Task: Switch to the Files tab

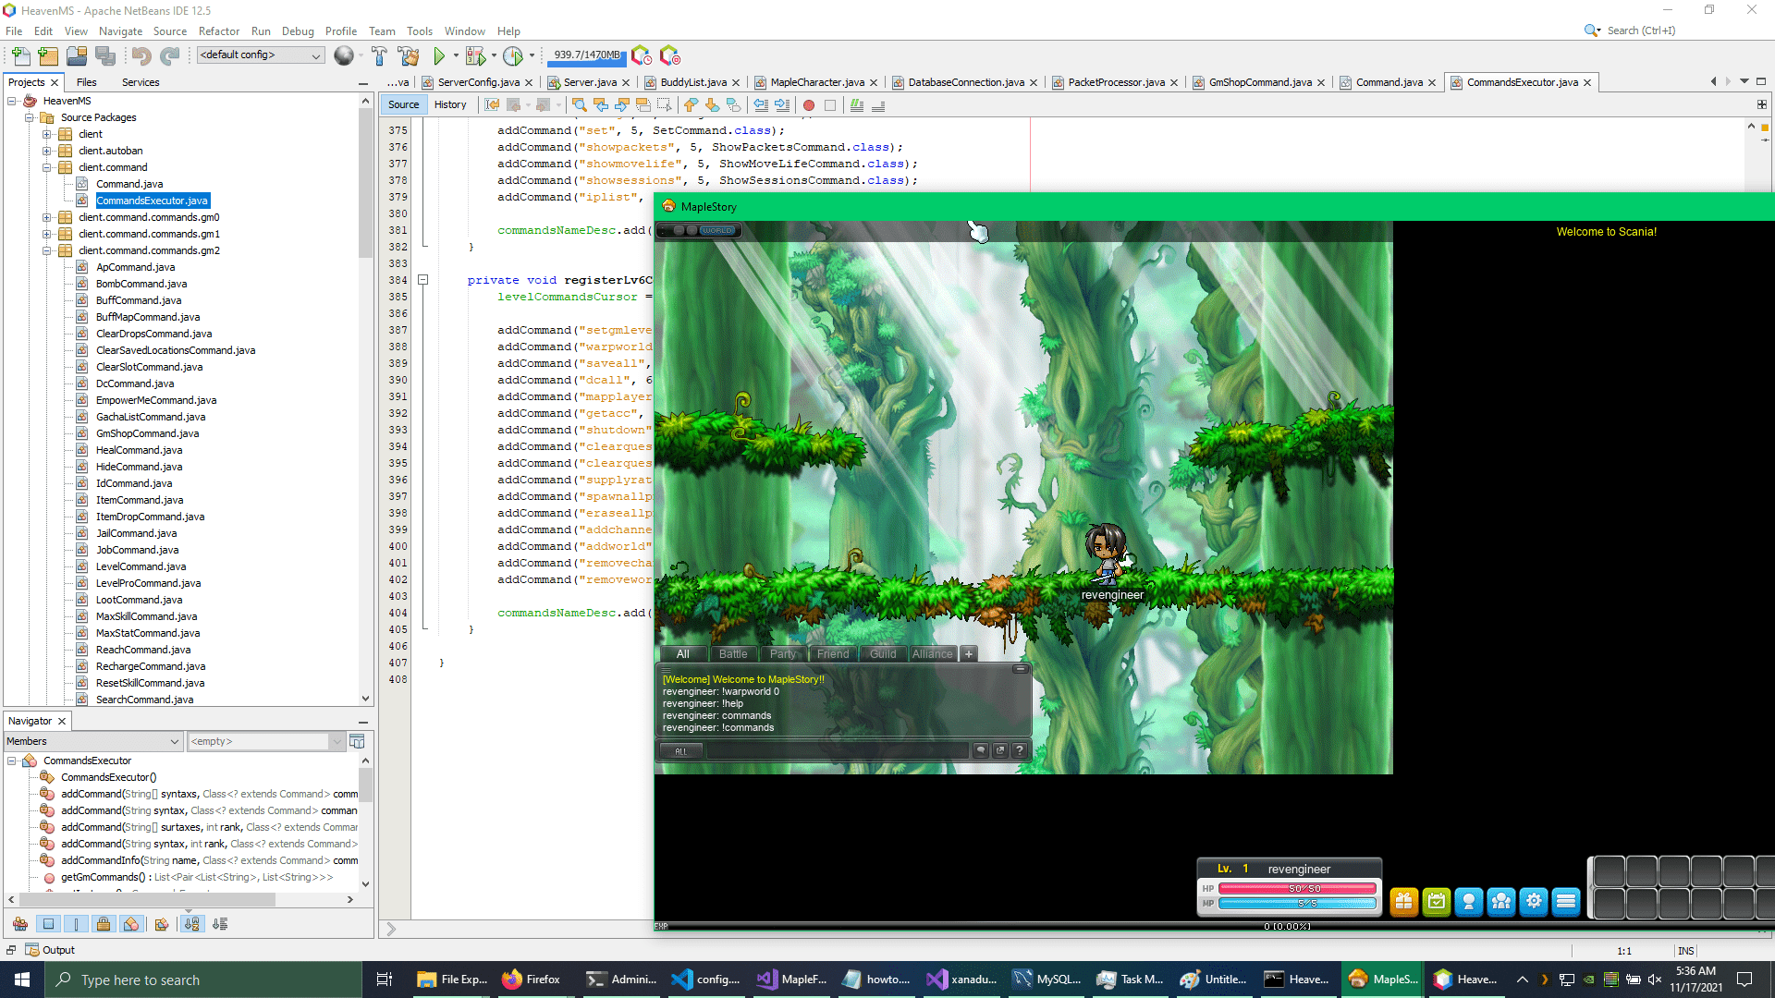Action: 87,82
